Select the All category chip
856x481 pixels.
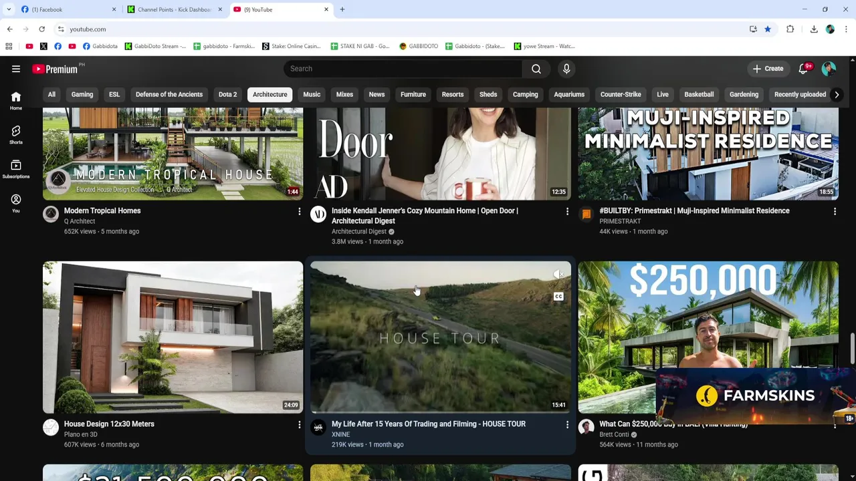[x=51, y=94]
